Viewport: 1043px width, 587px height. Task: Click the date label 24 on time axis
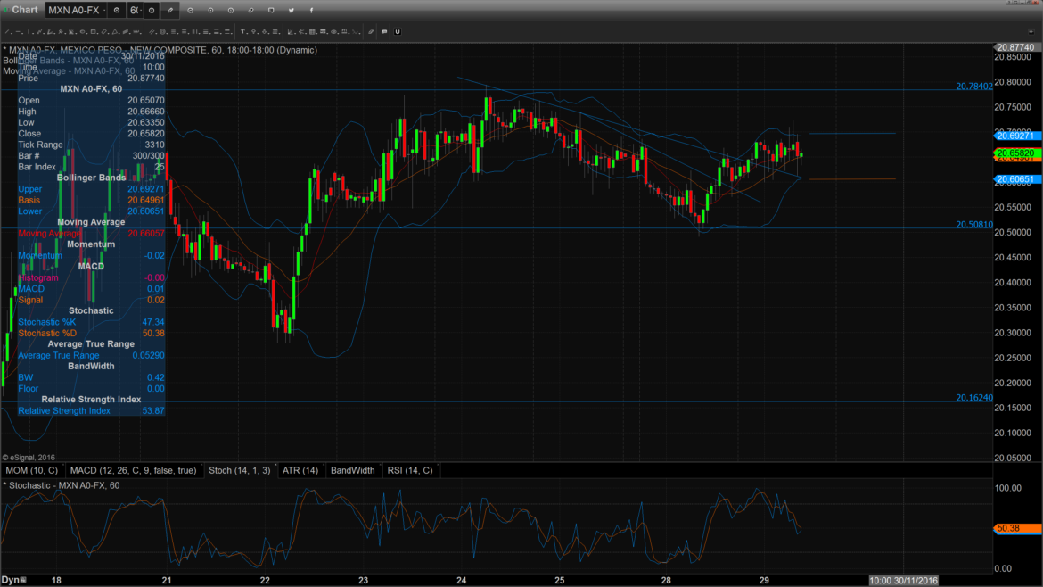[462, 581]
